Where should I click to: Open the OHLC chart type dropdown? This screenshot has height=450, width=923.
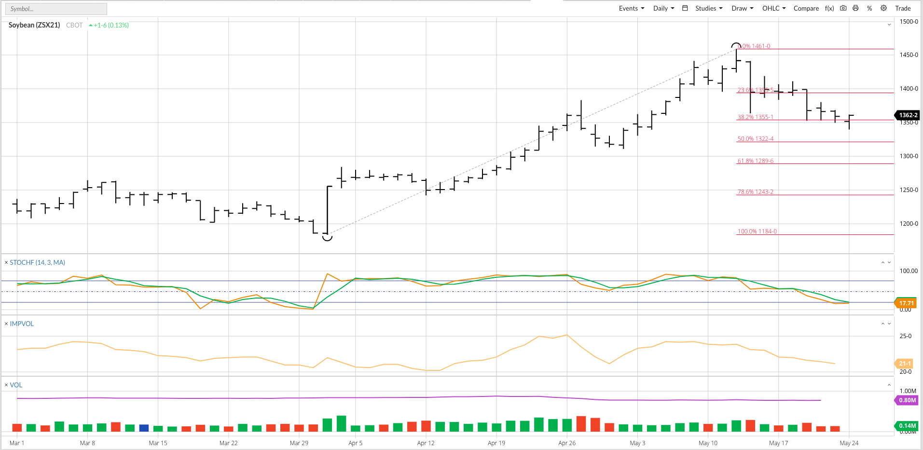[x=774, y=8]
